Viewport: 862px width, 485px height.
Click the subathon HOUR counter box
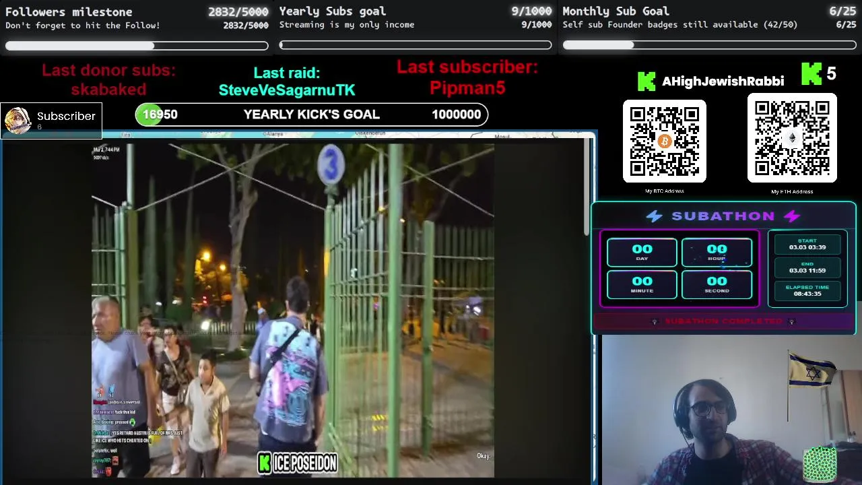[x=717, y=253]
